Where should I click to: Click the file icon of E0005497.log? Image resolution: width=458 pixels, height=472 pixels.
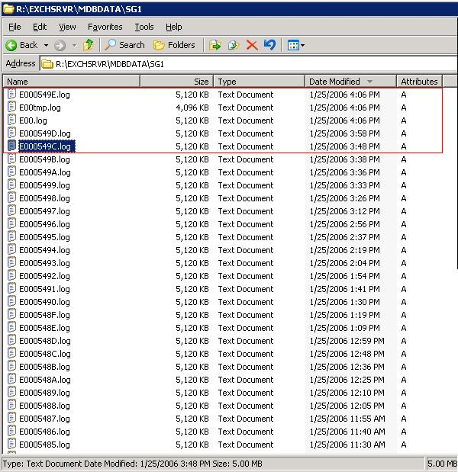tap(11, 210)
